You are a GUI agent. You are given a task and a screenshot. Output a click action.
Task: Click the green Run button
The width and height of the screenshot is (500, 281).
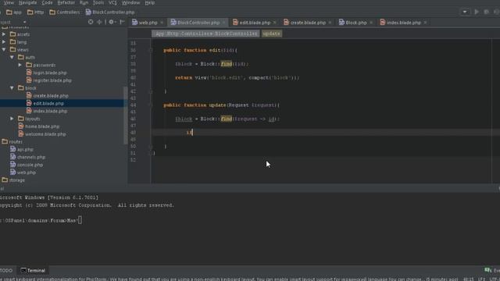coord(477,12)
